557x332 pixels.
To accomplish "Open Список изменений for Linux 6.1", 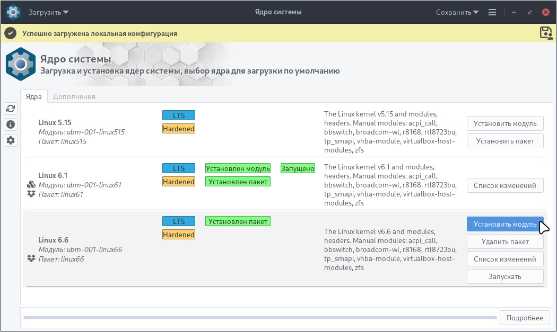I will coord(505,185).
